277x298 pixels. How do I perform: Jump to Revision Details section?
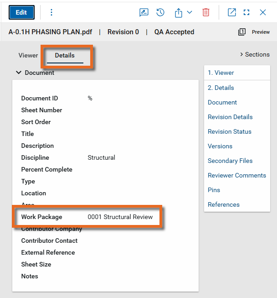tap(230, 117)
